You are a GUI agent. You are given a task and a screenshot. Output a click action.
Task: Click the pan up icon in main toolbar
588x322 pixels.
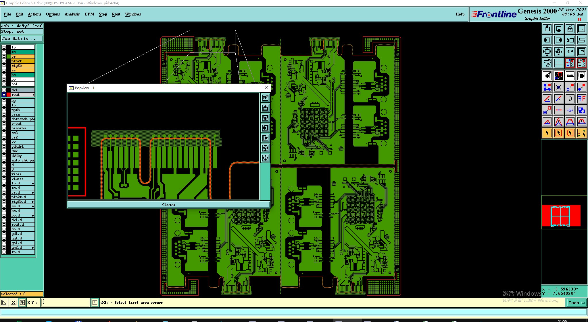pos(547,29)
